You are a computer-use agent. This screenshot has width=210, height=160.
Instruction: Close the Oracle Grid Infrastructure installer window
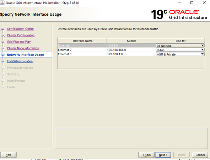204,3
